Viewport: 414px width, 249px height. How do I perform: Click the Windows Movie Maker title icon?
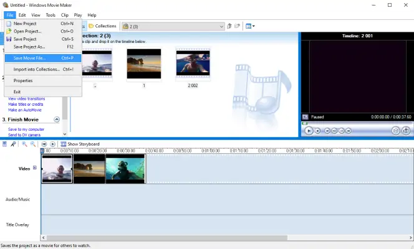click(5, 5)
